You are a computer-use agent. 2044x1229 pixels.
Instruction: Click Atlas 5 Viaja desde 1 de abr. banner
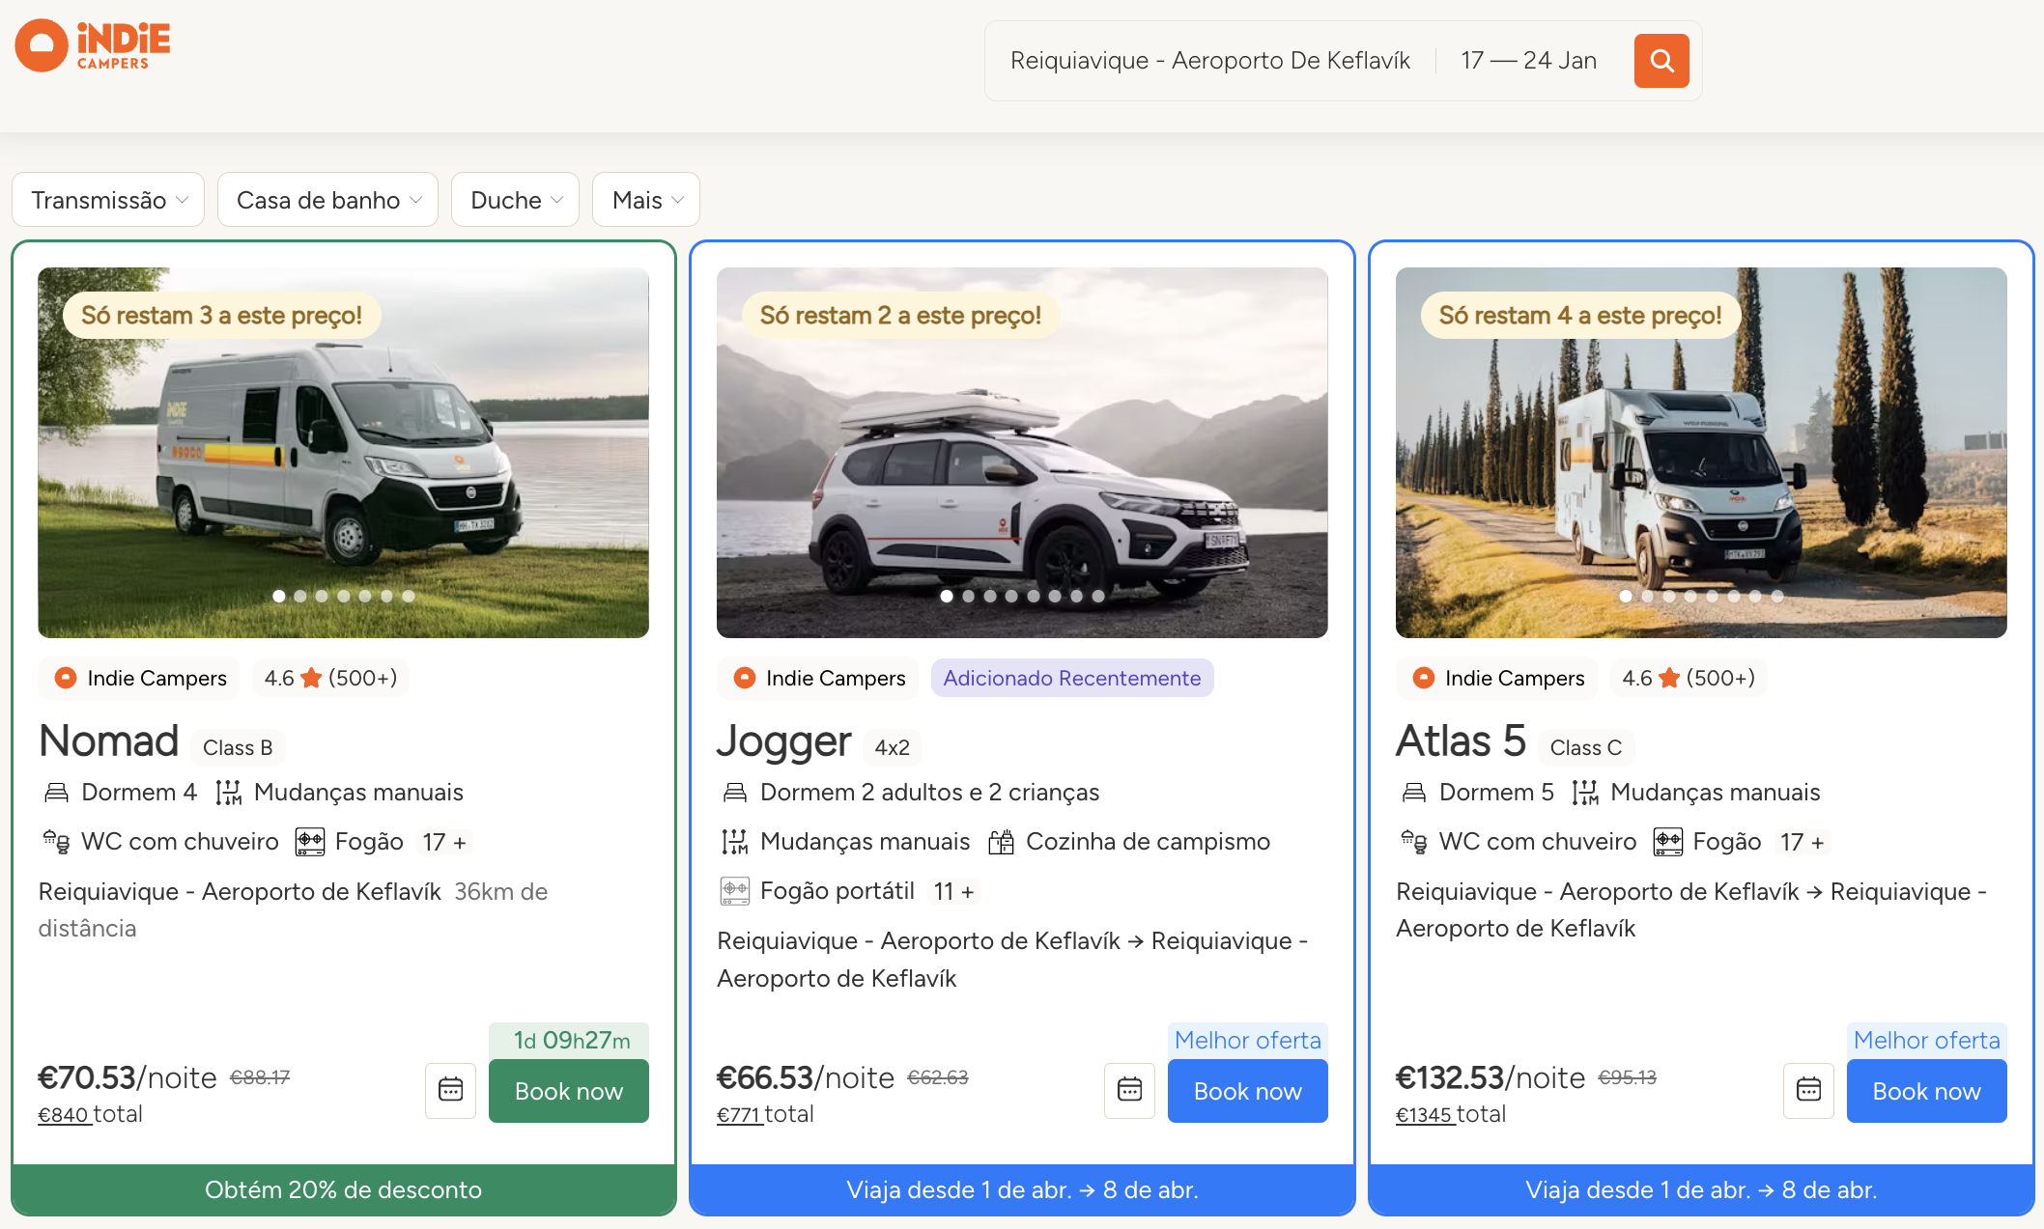coord(1702,1189)
